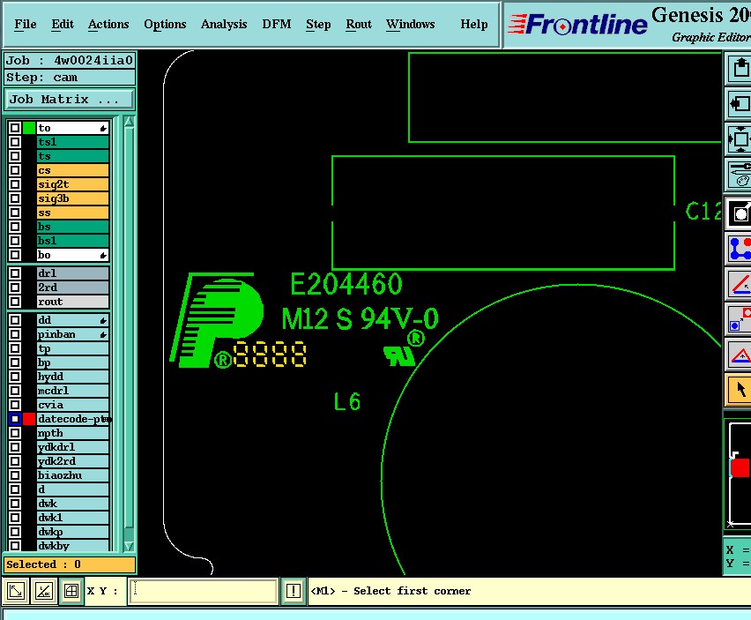Select the pointer arrow selection tool

[739, 389]
